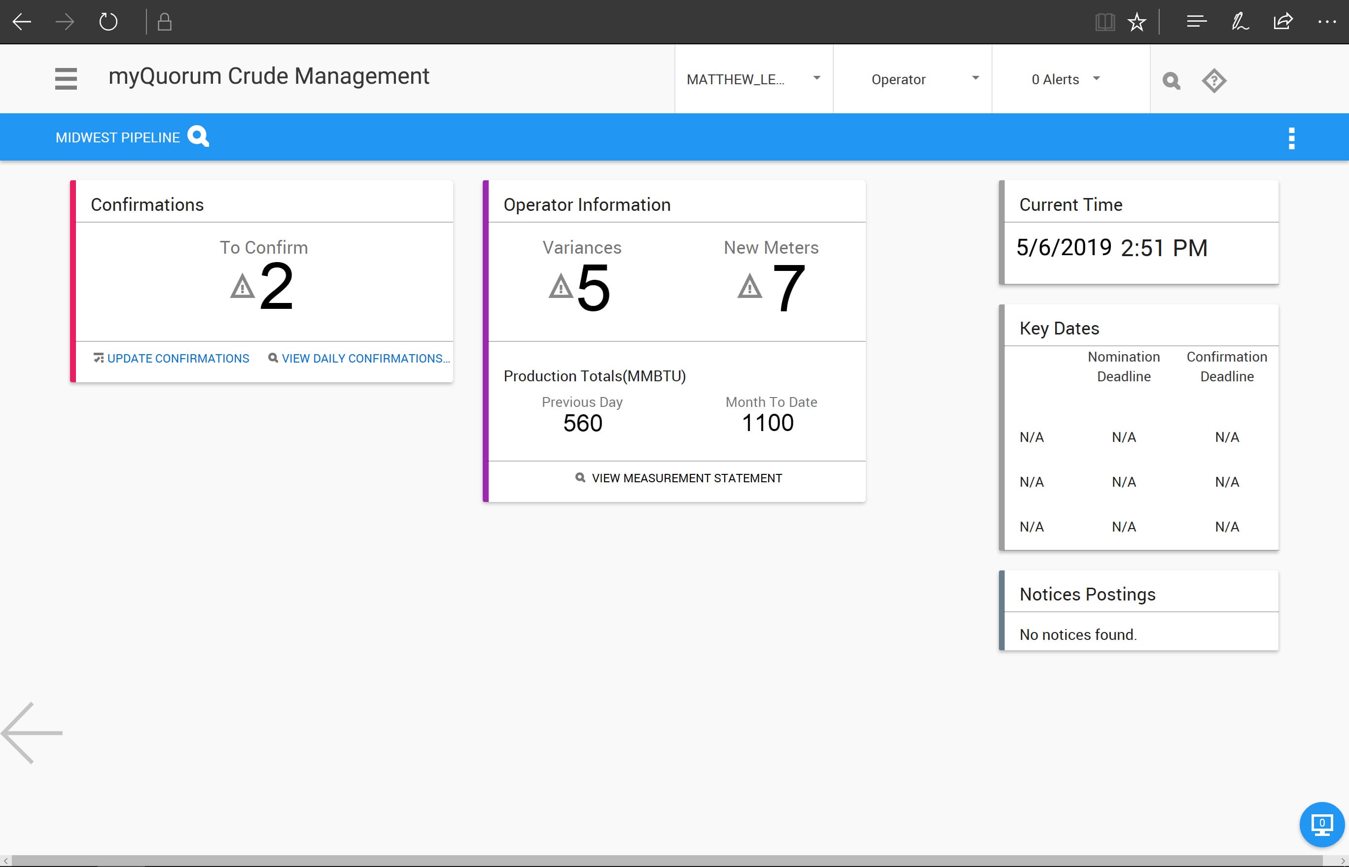1349x867 pixels.
Task: Click the To Confirm count 2
Action: pyautogui.click(x=277, y=287)
